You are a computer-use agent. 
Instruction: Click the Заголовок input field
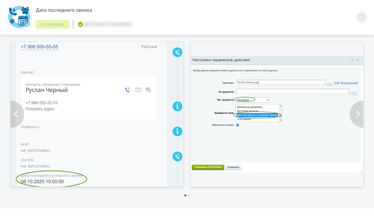(281, 82)
